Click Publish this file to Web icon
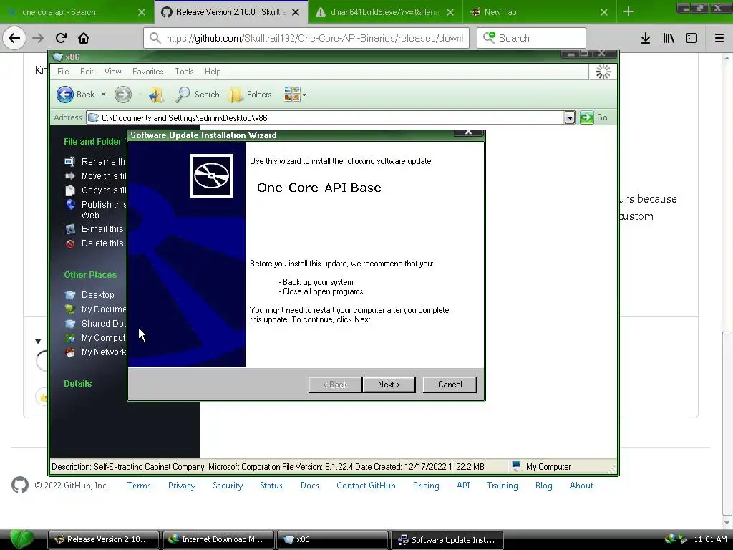The width and height of the screenshot is (733, 550). tap(70, 205)
